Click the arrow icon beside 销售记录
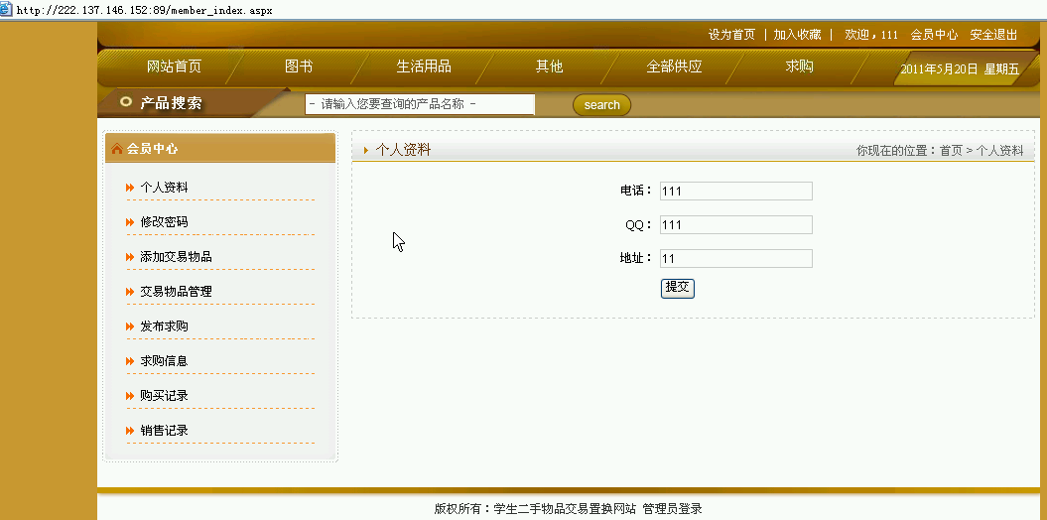1047x520 pixels. (130, 431)
